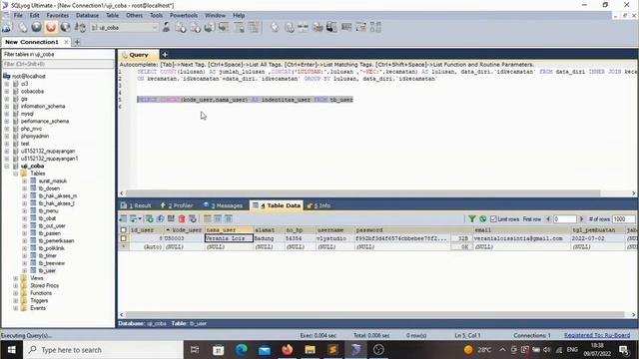The height and width of the screenshot is (359, 639).
Task: Collapse the uji_coba database node
Action: (x=7, y=167)
